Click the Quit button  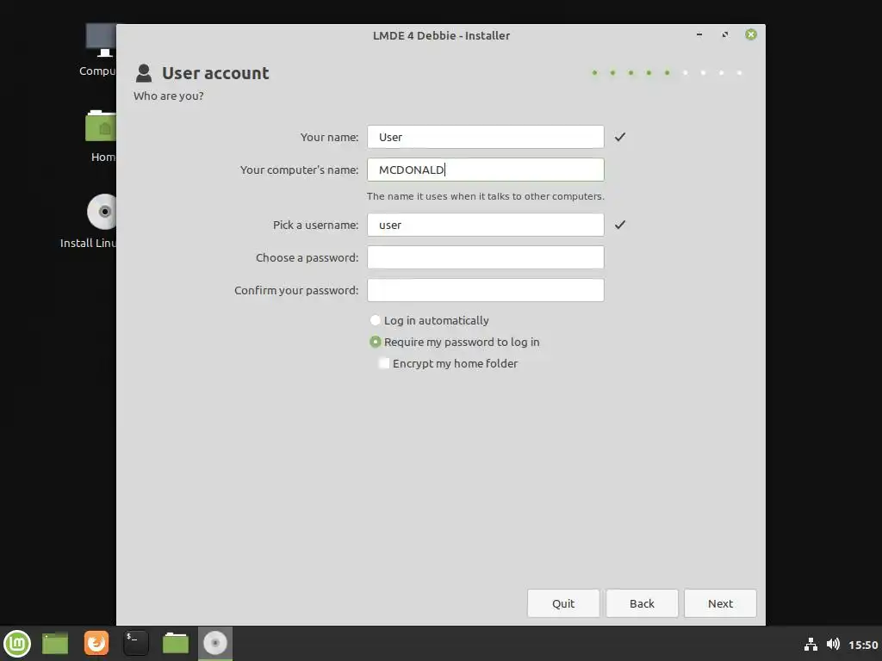pyautogui.click(x=563, y=603)
